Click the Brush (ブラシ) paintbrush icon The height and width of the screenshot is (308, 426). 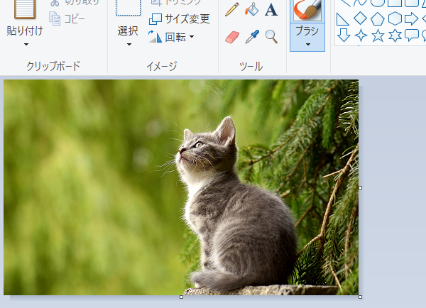(x=307, y=10)
